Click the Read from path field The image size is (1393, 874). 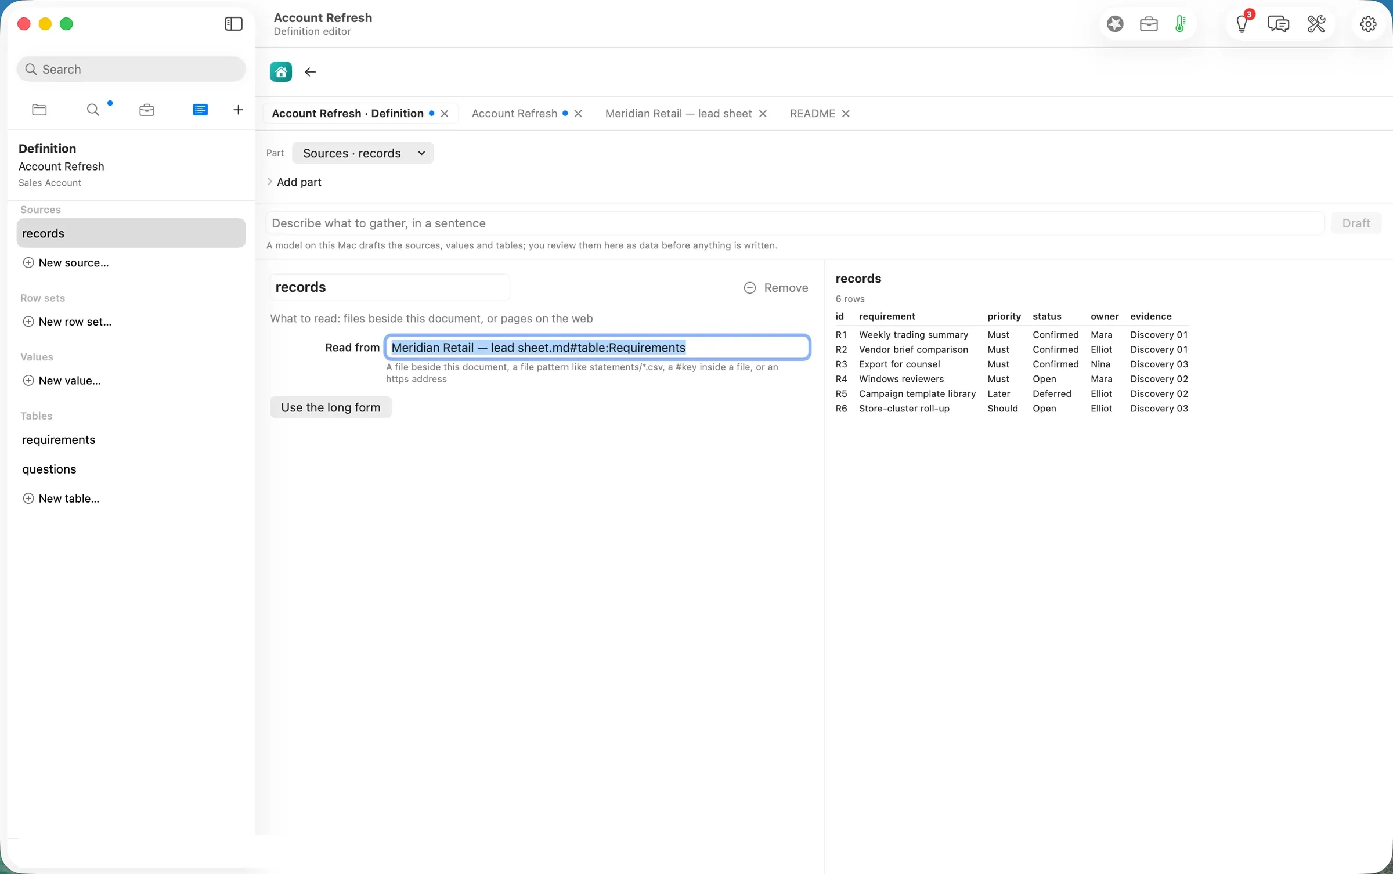pos(597,348)
